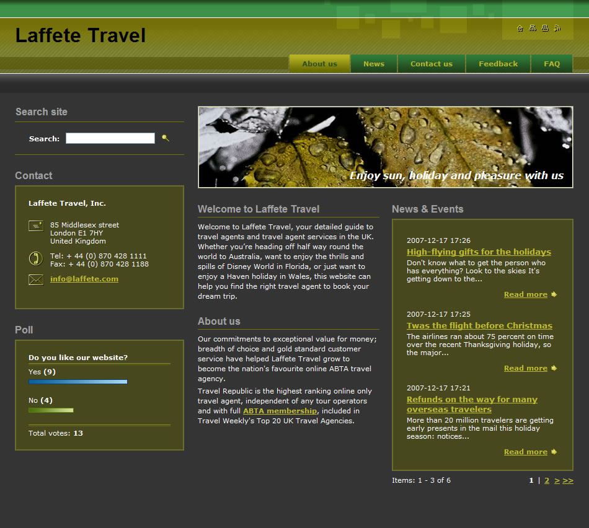Viewport: 589px width, 528px height.
Task: Select the FAQ tab
Action: click(x=552, y=64)
